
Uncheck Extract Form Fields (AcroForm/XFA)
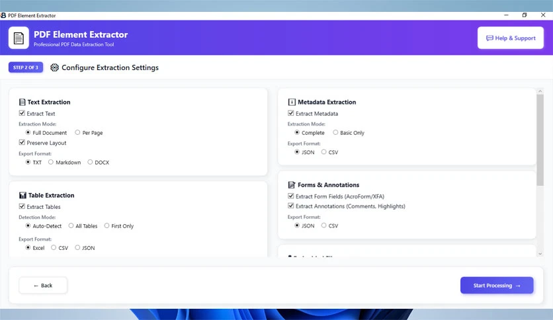290,196
